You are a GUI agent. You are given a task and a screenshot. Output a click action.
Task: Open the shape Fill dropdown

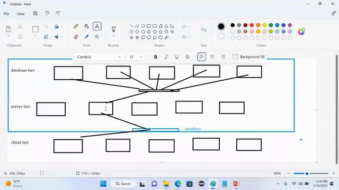[186, 37]
